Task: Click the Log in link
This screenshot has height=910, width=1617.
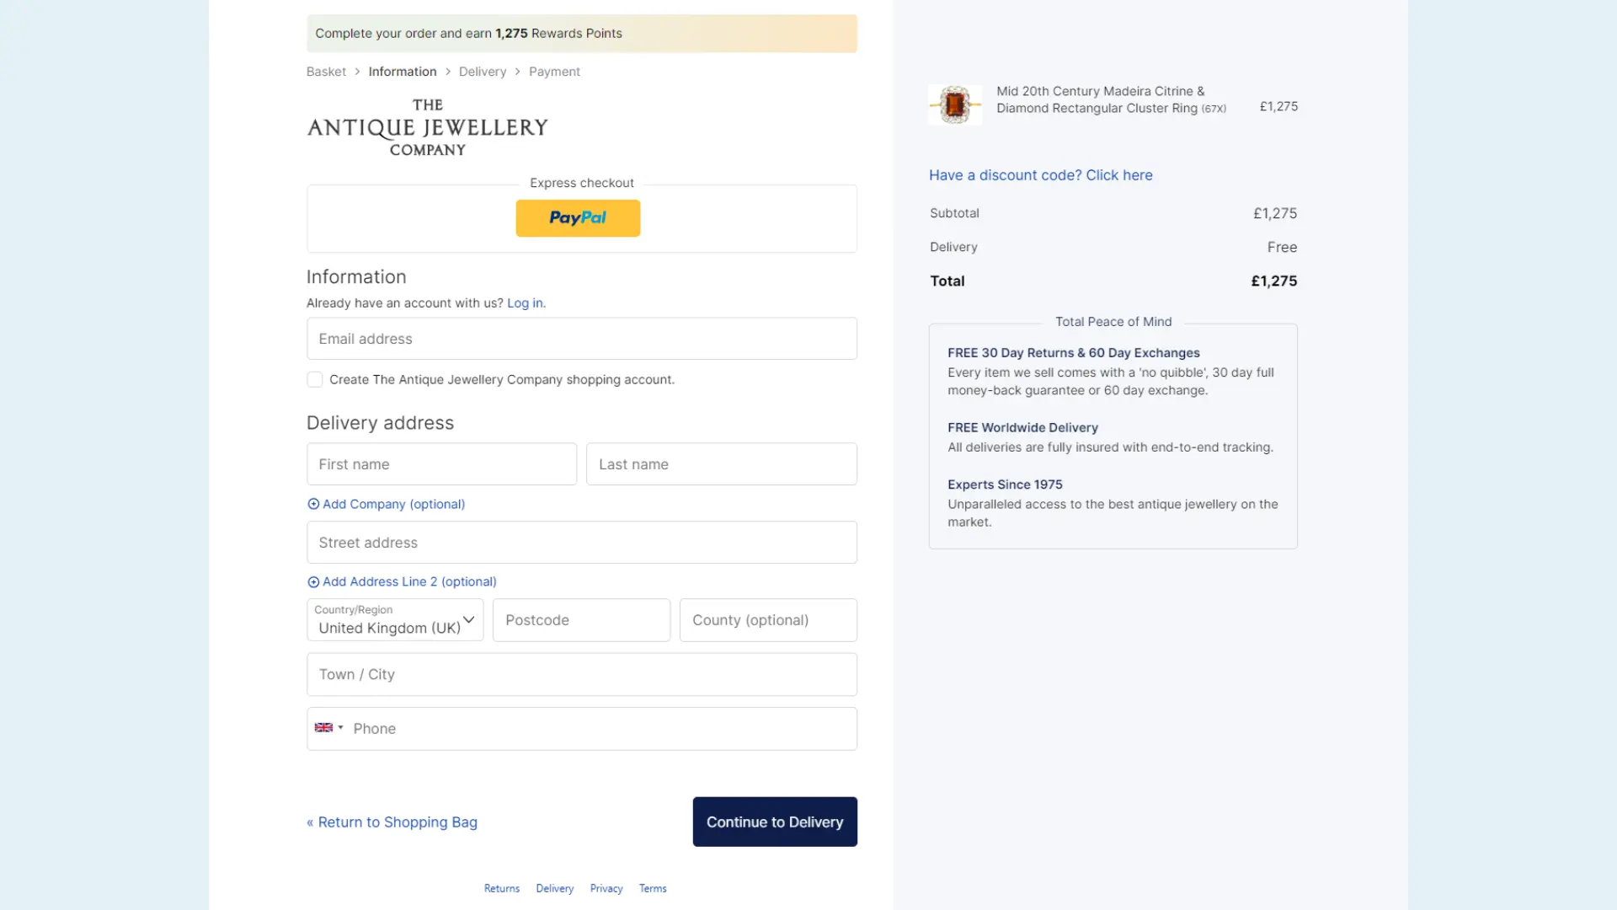Action: coord(526,302)
